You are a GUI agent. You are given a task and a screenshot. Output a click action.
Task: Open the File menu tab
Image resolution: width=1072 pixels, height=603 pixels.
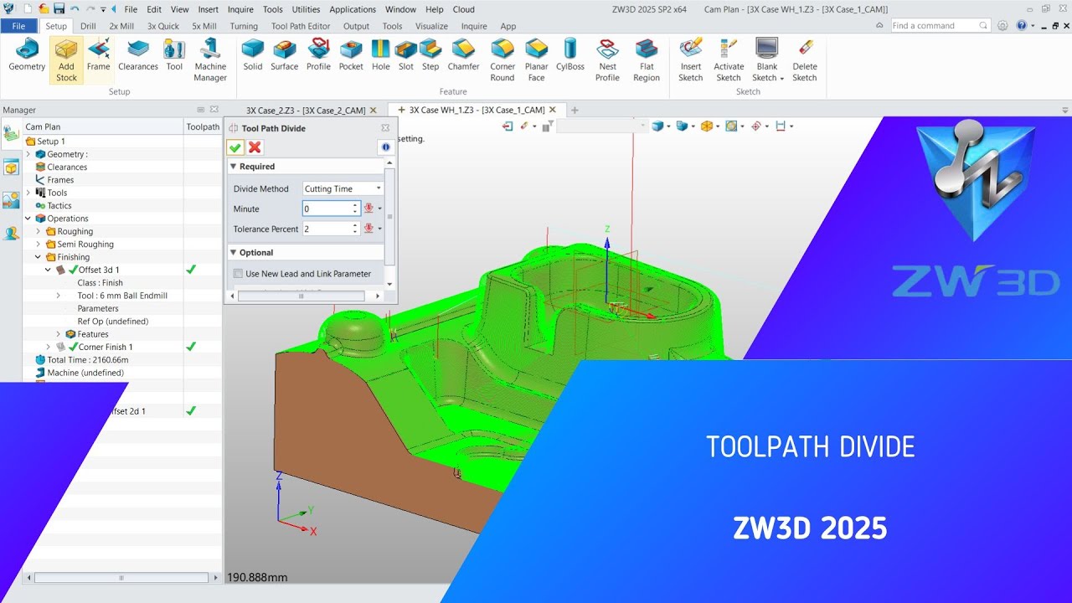click(x=18, y=26)
